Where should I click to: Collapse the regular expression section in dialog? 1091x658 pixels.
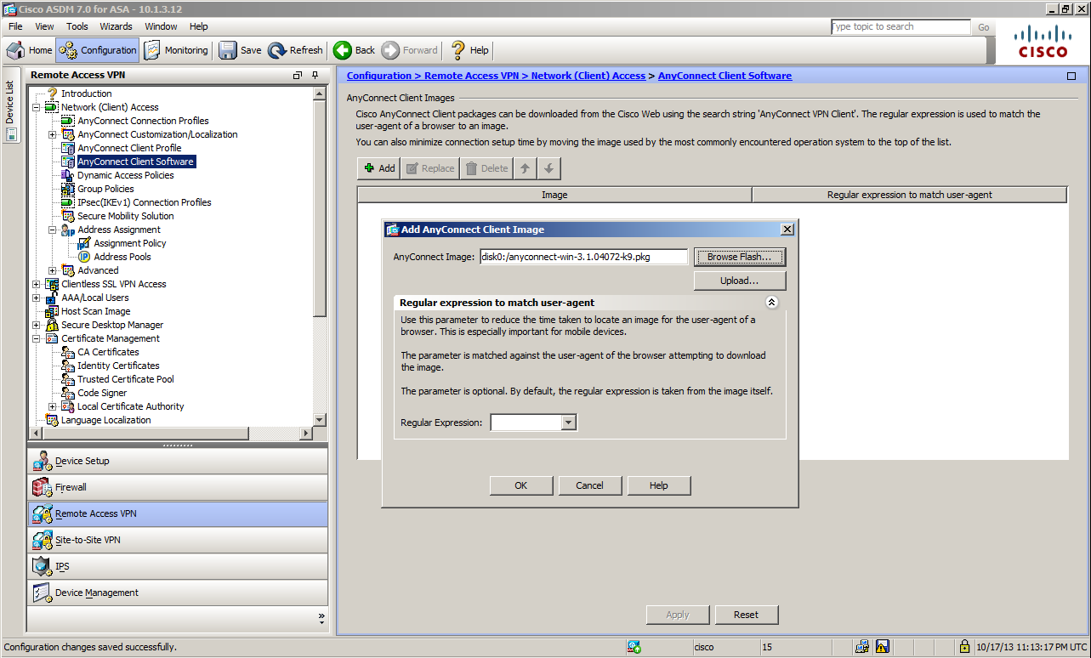(772, 302)
